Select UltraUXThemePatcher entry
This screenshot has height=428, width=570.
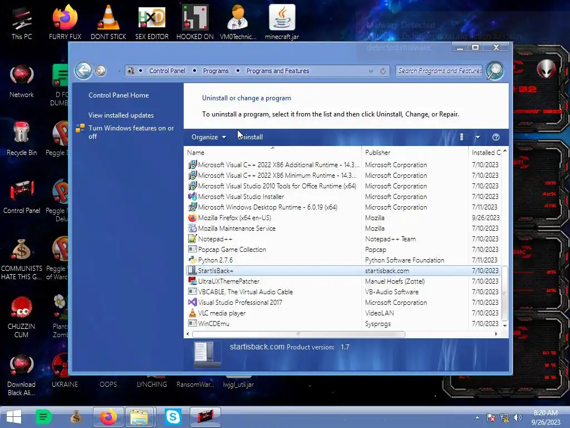[343, 281]
